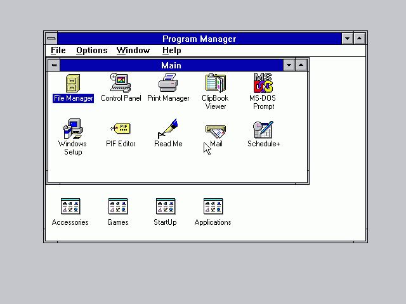Minimize the Program Manager window

347,39
